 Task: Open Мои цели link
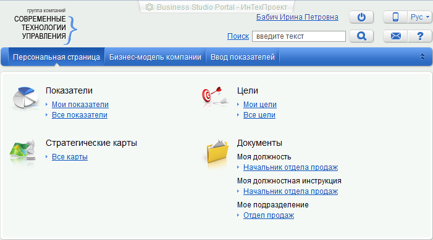tap(260, 105)
